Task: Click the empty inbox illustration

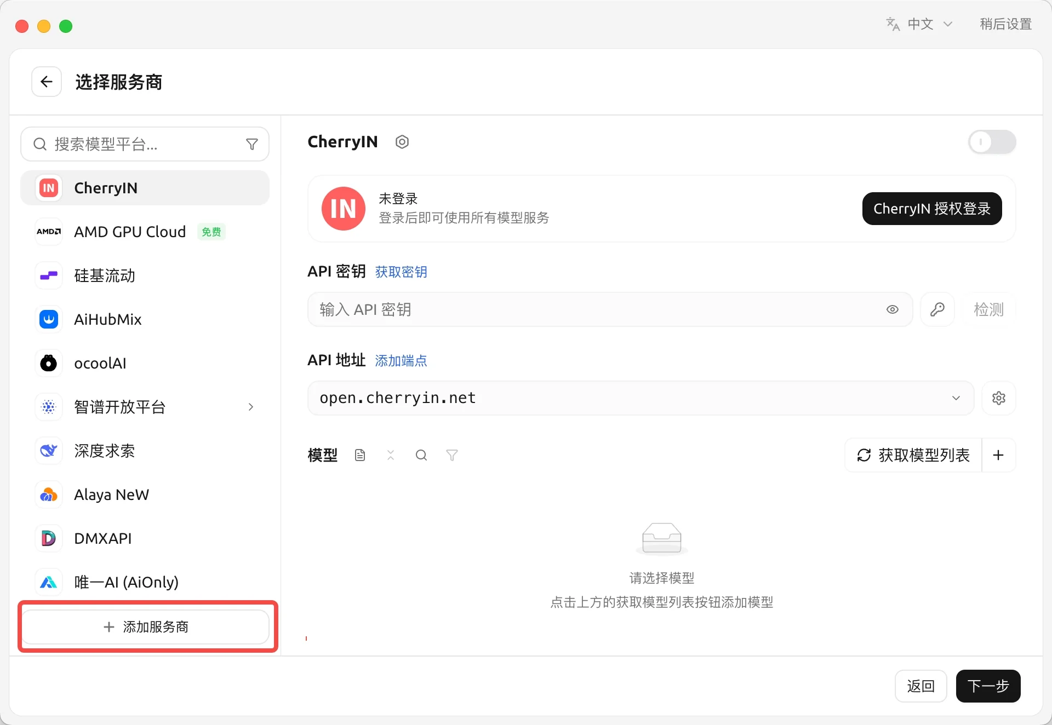Action: (662, 539)
